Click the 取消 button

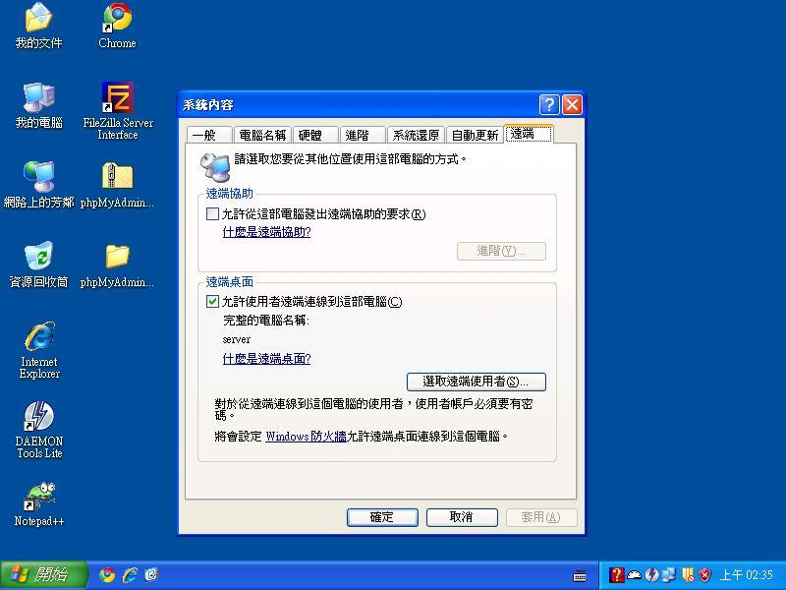pos(461,517)
